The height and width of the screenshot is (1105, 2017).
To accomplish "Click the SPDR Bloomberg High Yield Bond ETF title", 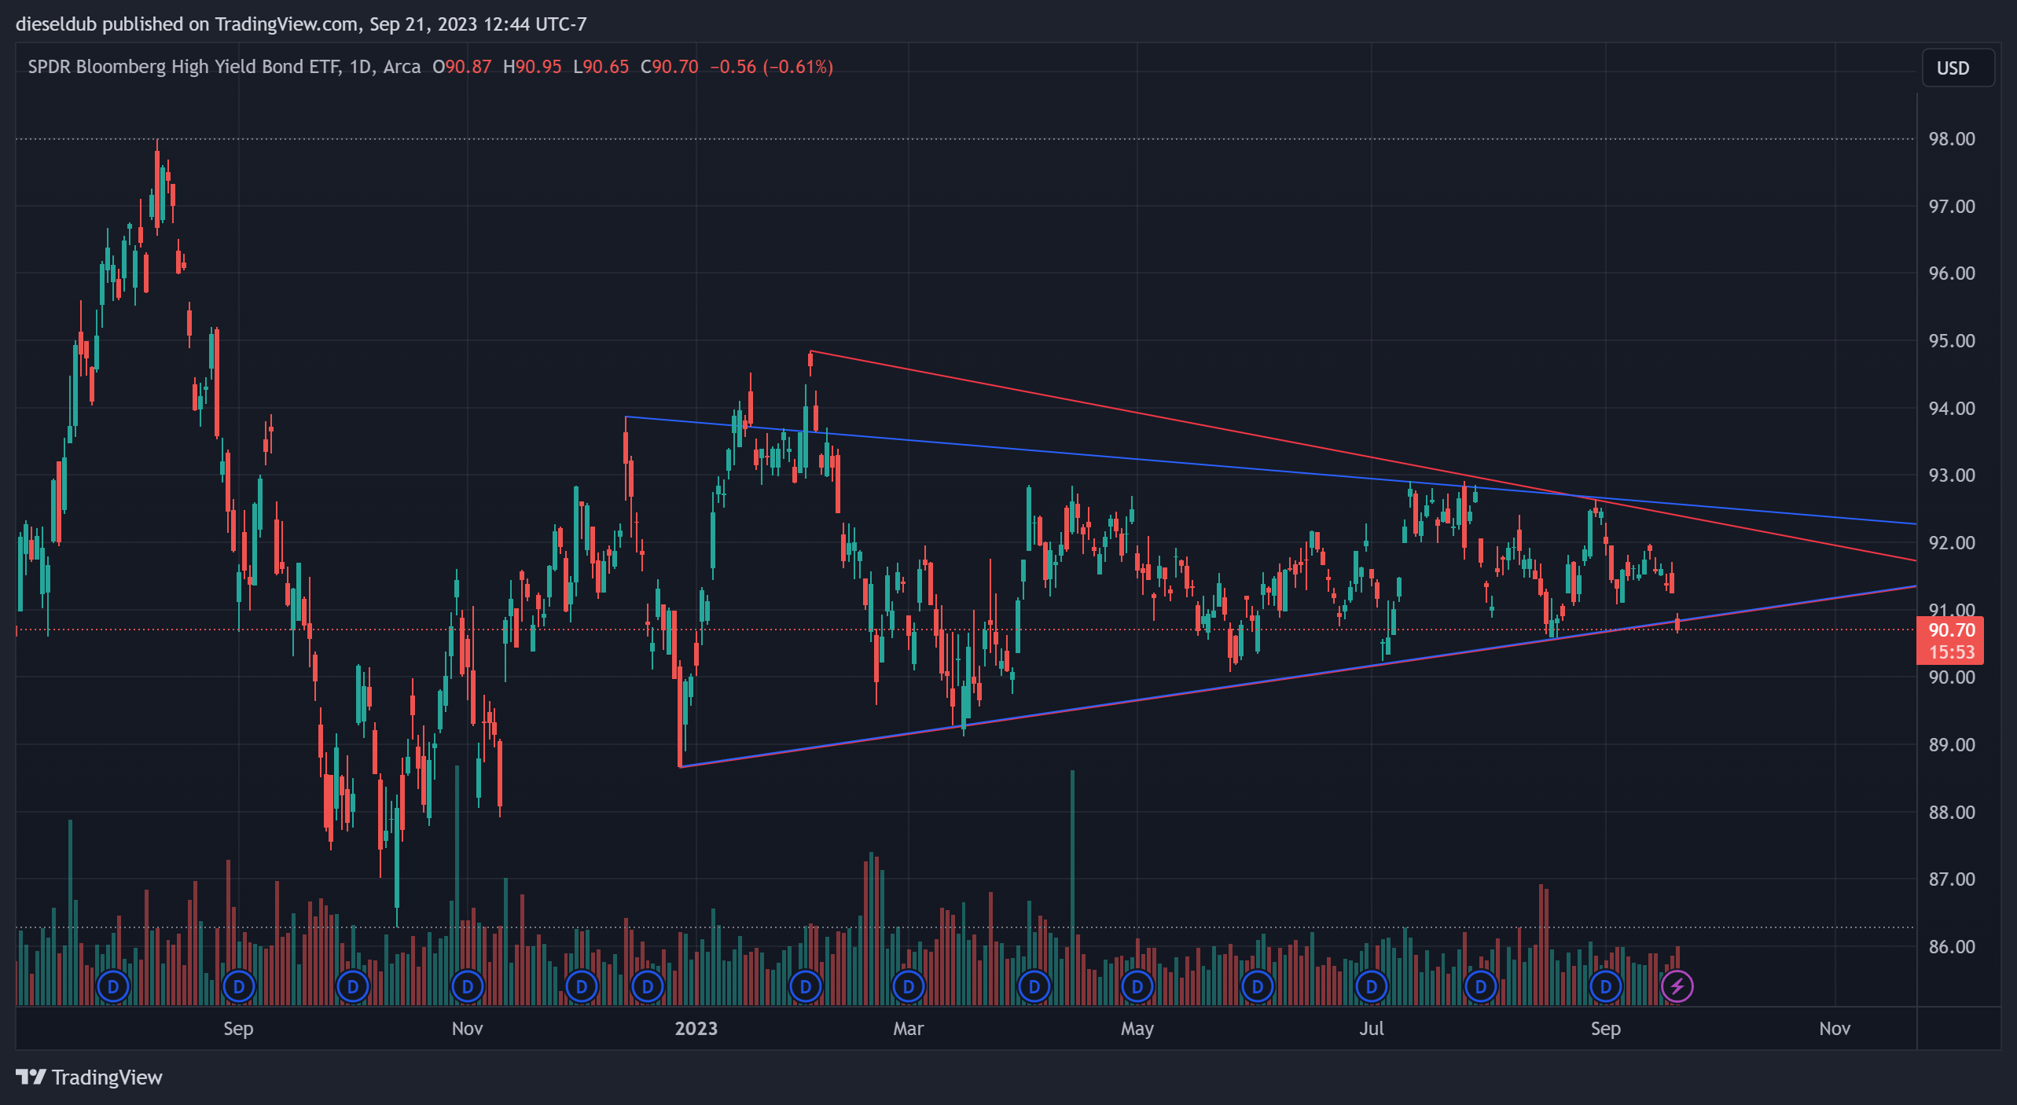I will (185, 67).
